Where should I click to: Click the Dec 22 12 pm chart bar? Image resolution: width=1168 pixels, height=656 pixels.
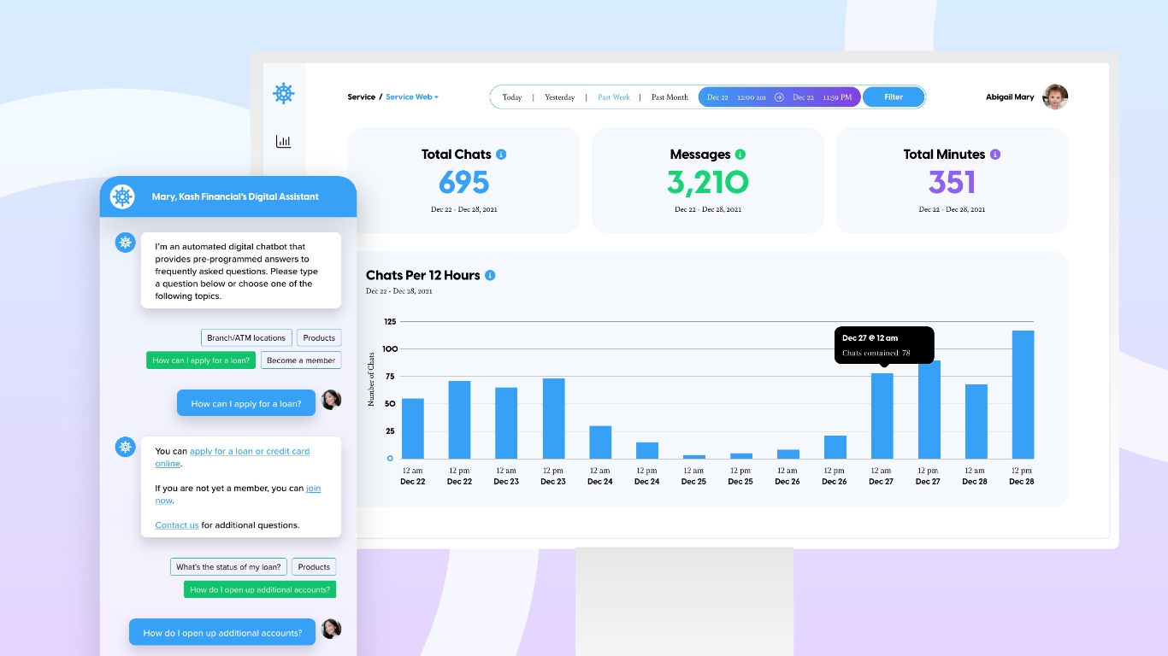[x=459, y=420]
